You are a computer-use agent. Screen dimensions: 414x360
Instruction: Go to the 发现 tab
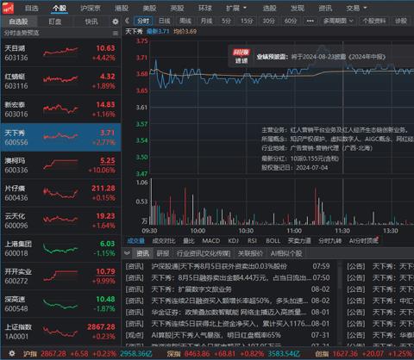click(298, 8)
